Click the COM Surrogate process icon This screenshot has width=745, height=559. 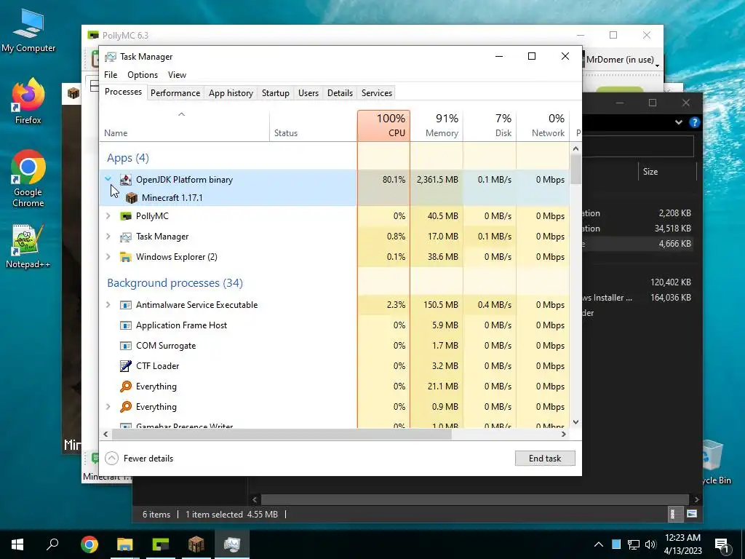click(x=125, y=346)
